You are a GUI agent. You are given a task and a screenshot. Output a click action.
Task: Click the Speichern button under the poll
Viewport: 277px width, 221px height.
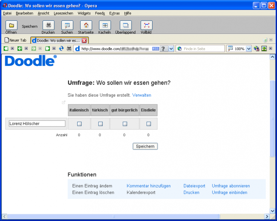coord(145,146)
